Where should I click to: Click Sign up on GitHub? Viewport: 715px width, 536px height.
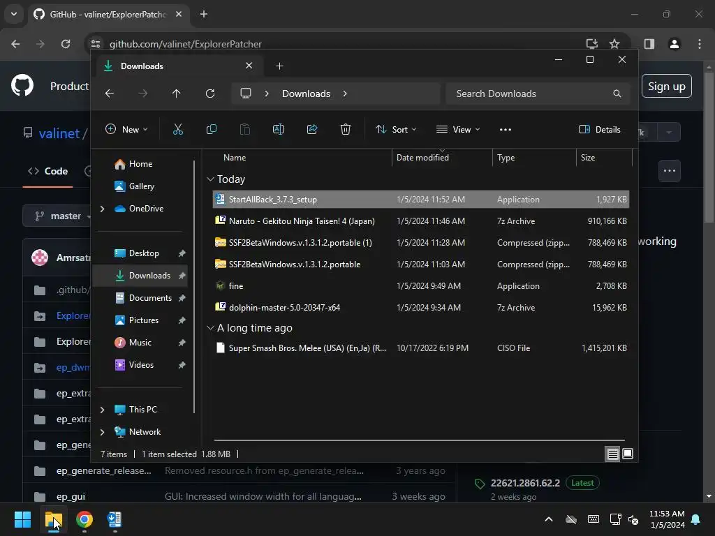coord(666,86)
